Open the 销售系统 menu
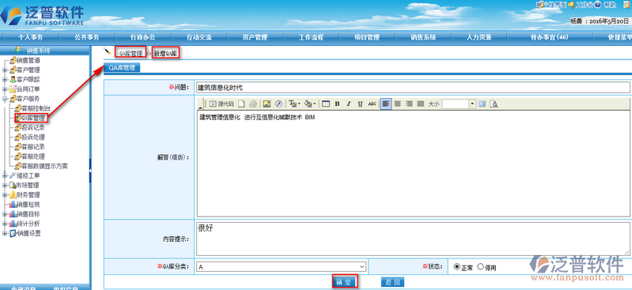This screenshot has width=632, height=290. (x=423, y=37)
